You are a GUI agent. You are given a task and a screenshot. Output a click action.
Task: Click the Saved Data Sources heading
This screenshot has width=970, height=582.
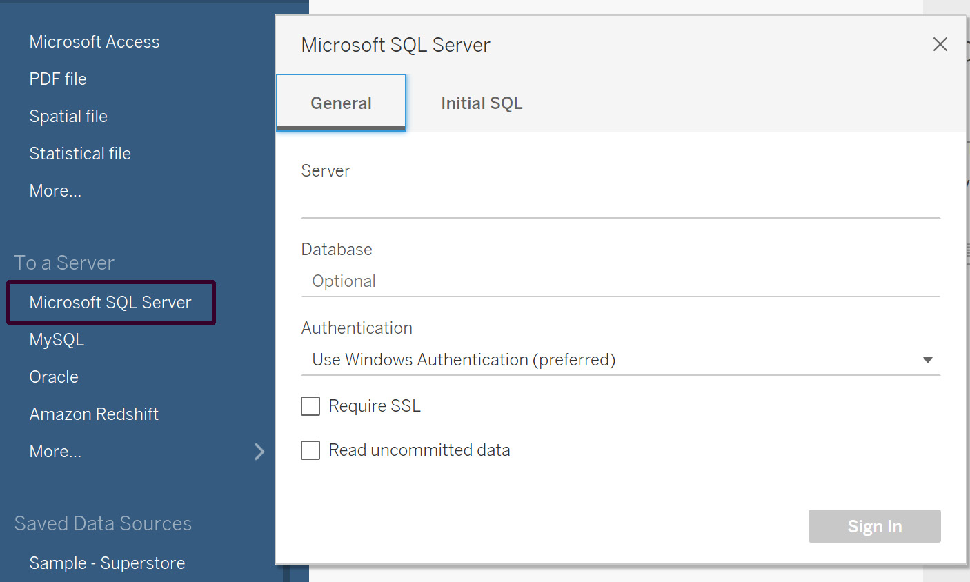103,523
